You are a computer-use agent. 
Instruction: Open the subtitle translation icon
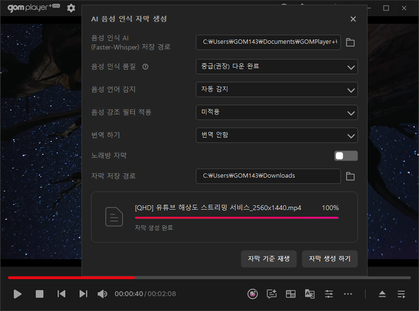[x=309, y=294]
